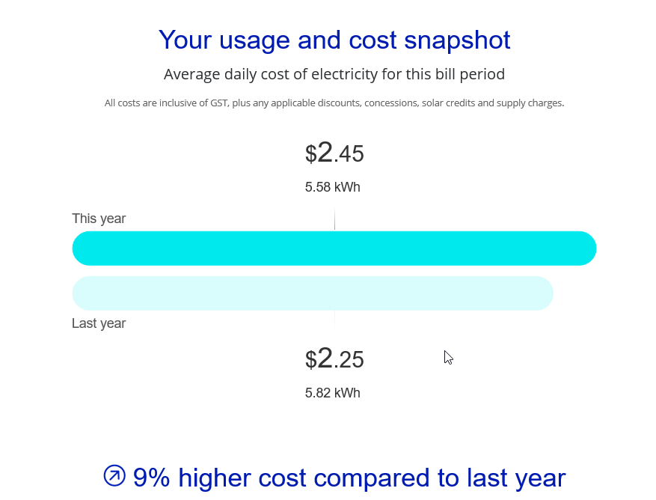Select the 'Average daily cost of electricity' subtitle
Screen dimensions: 656x500
[334, 74]
